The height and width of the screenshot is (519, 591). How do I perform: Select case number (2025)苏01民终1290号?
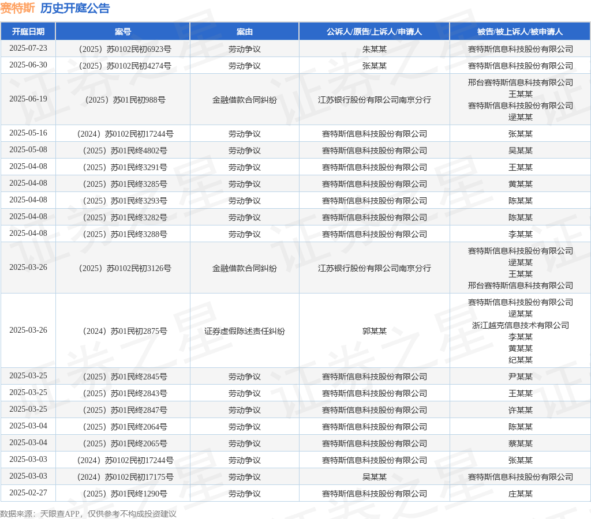(123, 494)
